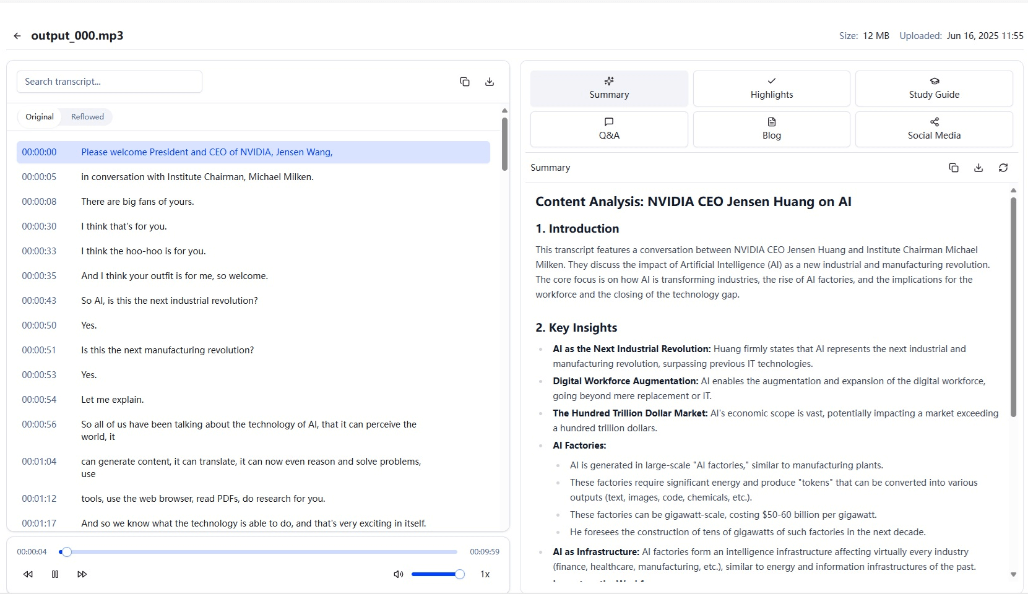
Task: Switch transcript view to Reflowed
Action: [87, 117]
